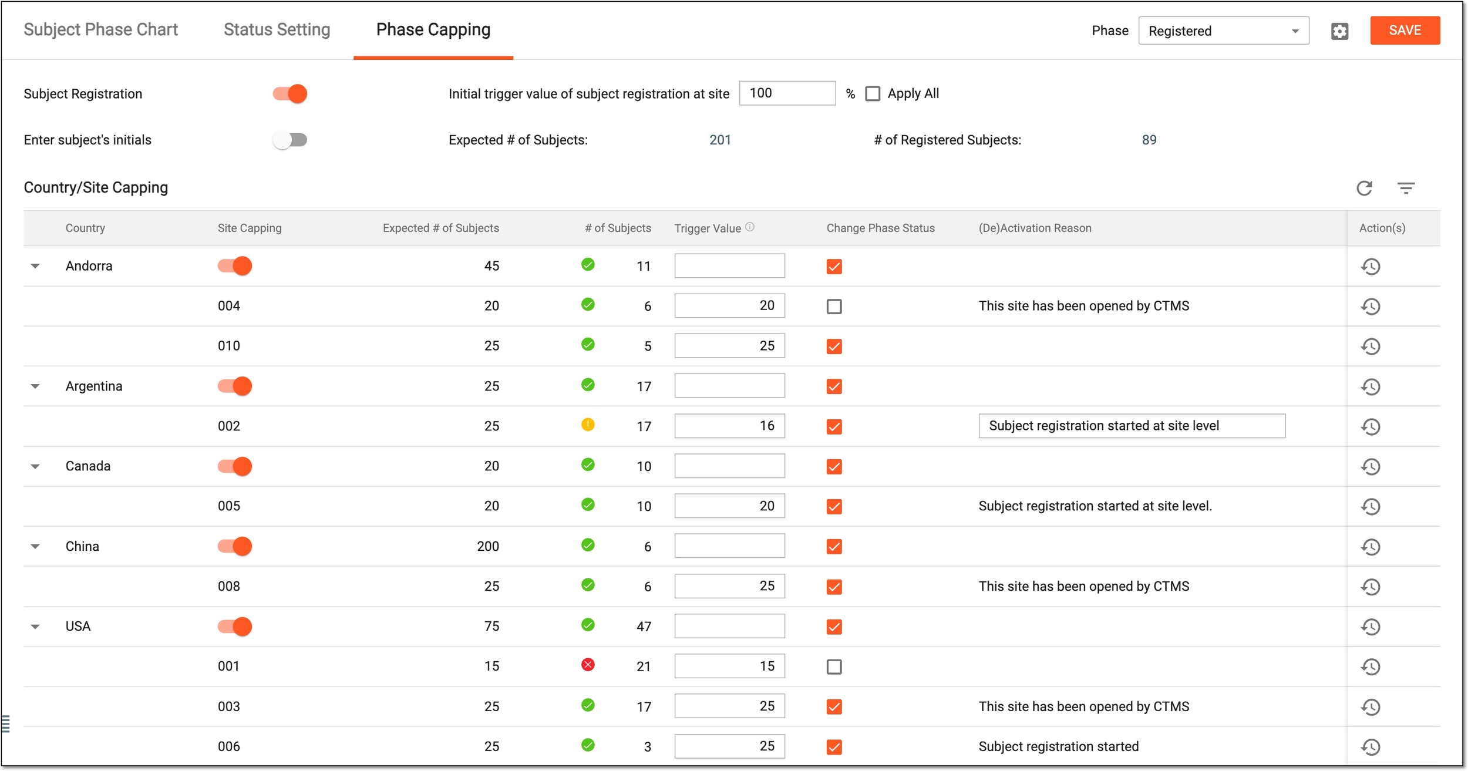Edit the trigger value field for site 001

[729, 666]
